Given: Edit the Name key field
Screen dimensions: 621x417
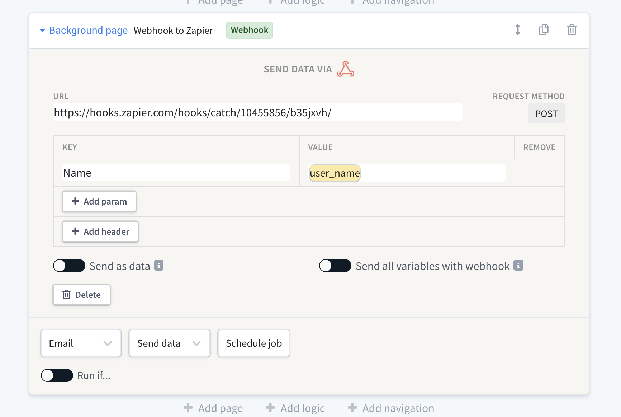Looking at the screenshot, I should pos(176,173).
